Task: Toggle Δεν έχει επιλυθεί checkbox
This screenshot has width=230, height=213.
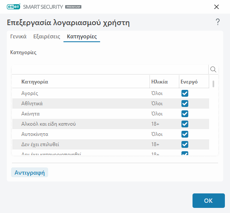Action: 185,144
